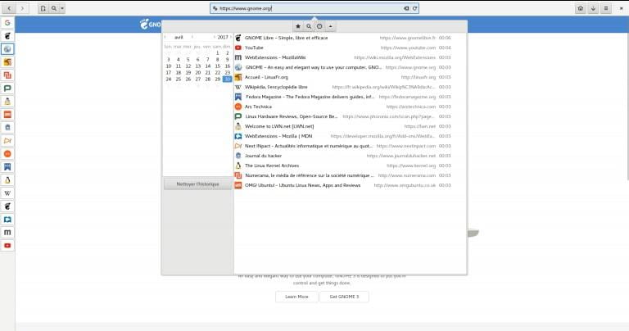This screenshot has width=629, height=331.
Task: Clear the address bar with the erase icon
Action: point(406,8)
